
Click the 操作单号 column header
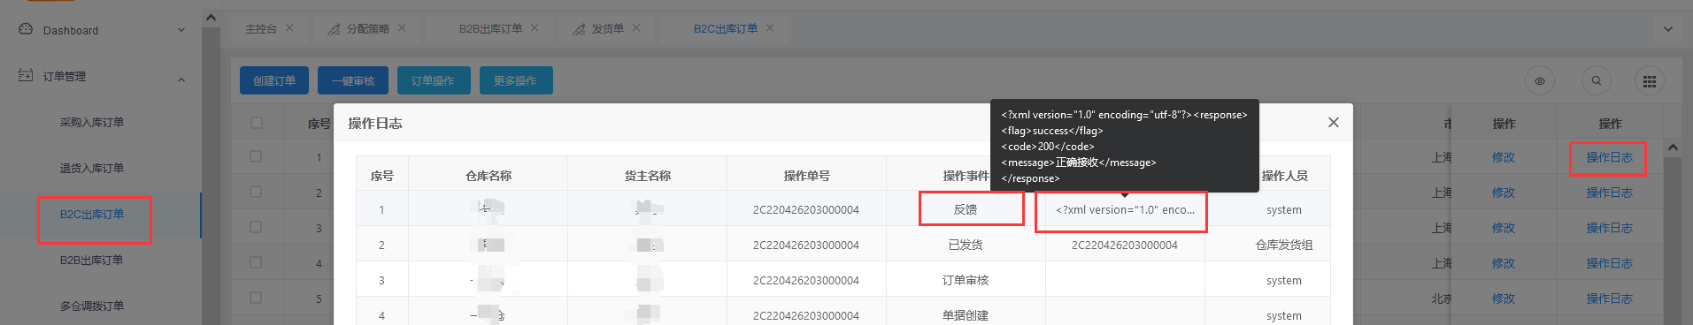pos(806,176)
